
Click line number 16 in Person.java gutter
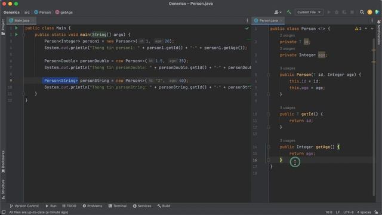pos(255,160)
